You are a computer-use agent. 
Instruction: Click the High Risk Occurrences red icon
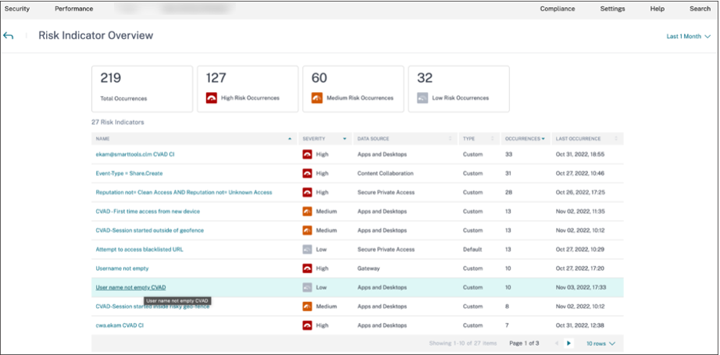tap(211, 98)
